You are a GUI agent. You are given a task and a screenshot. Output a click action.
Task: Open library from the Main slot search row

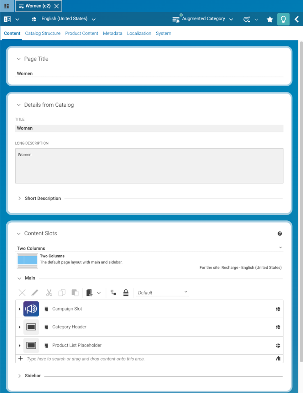tap(278, 358)
